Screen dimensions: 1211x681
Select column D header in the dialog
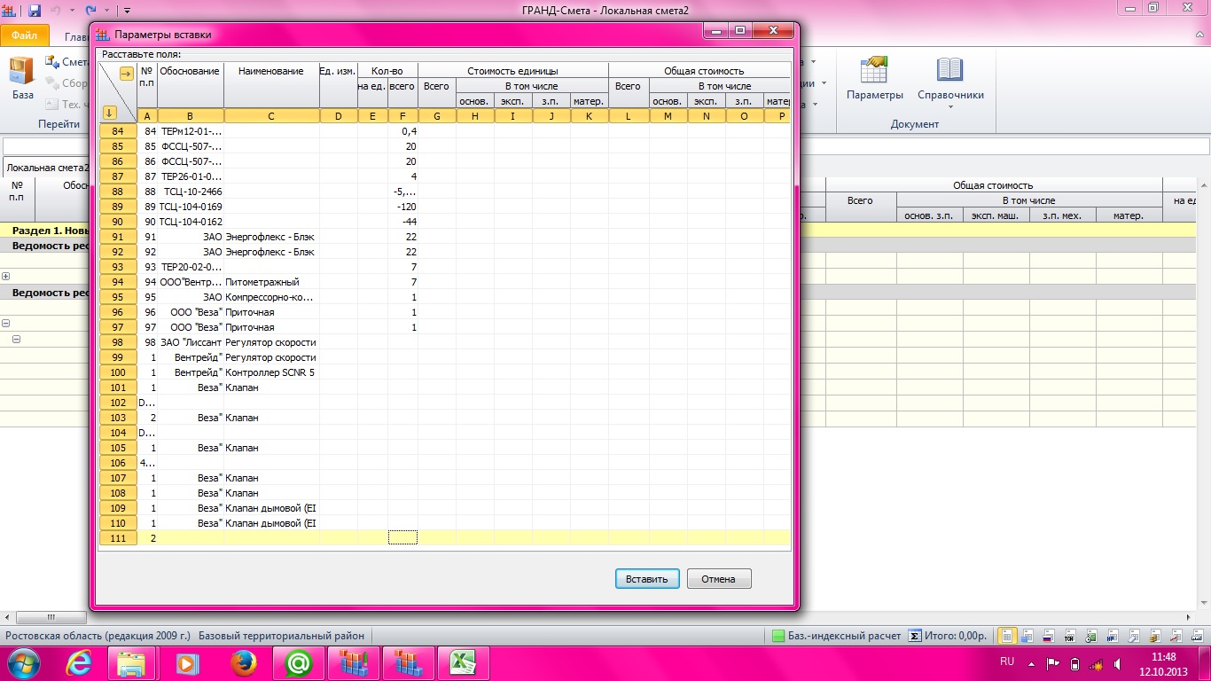click(x=338, y=115)
